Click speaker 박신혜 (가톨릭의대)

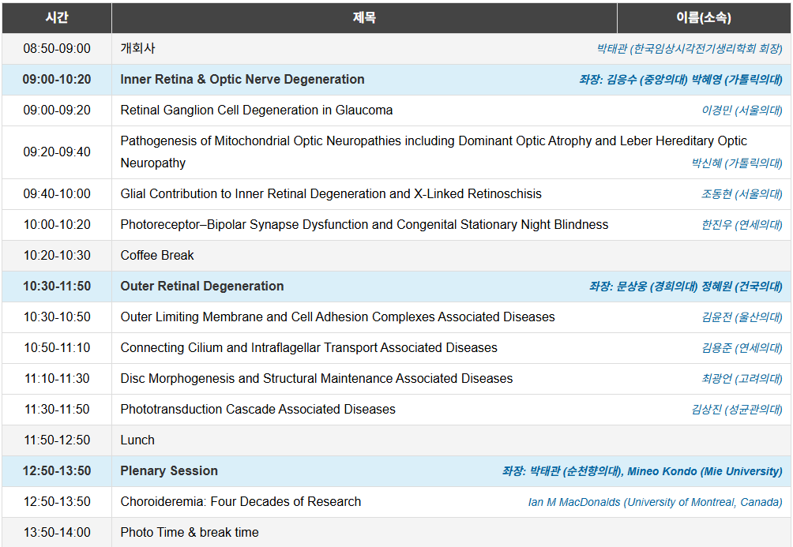tap(737, 163)
